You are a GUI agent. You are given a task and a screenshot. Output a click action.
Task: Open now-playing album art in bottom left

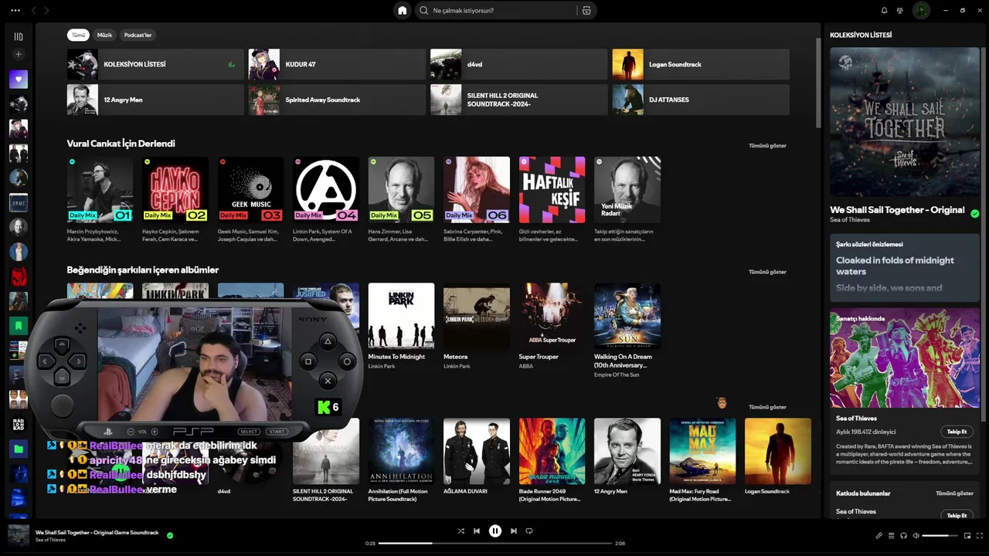click(x=19, y=535)
